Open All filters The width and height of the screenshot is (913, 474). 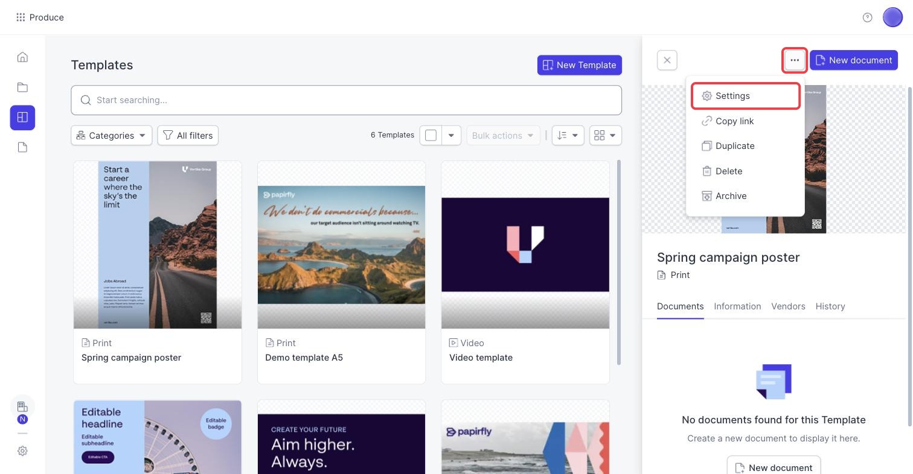(x=188, y=136)
